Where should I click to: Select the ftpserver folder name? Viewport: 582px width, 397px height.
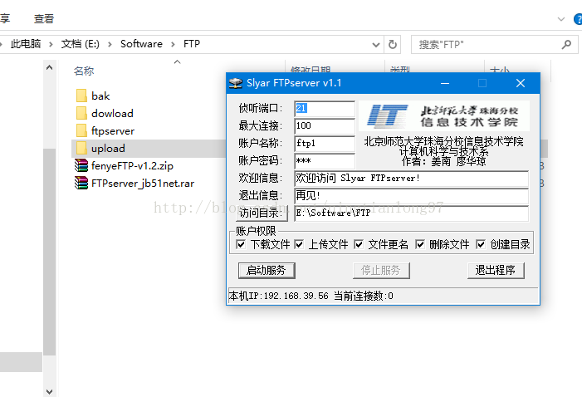point(113,130)
